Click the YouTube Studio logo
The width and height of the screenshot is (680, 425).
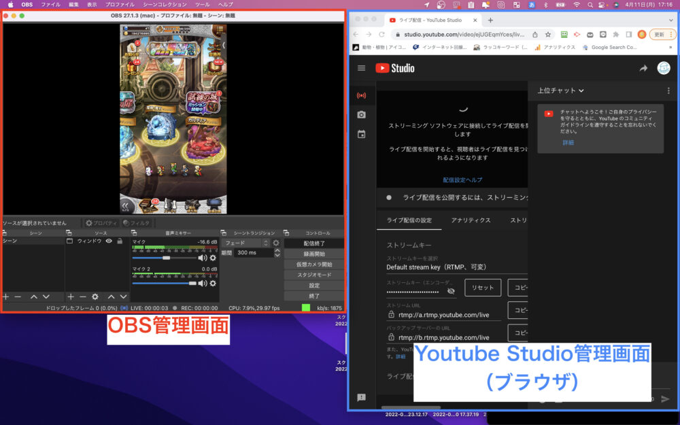[x=394, y=68]
